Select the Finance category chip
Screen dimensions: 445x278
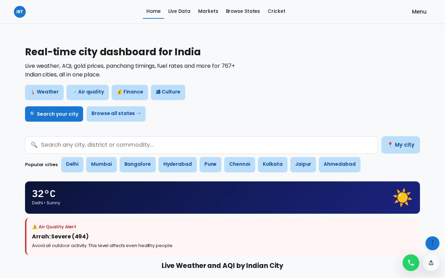pos(130,92)
